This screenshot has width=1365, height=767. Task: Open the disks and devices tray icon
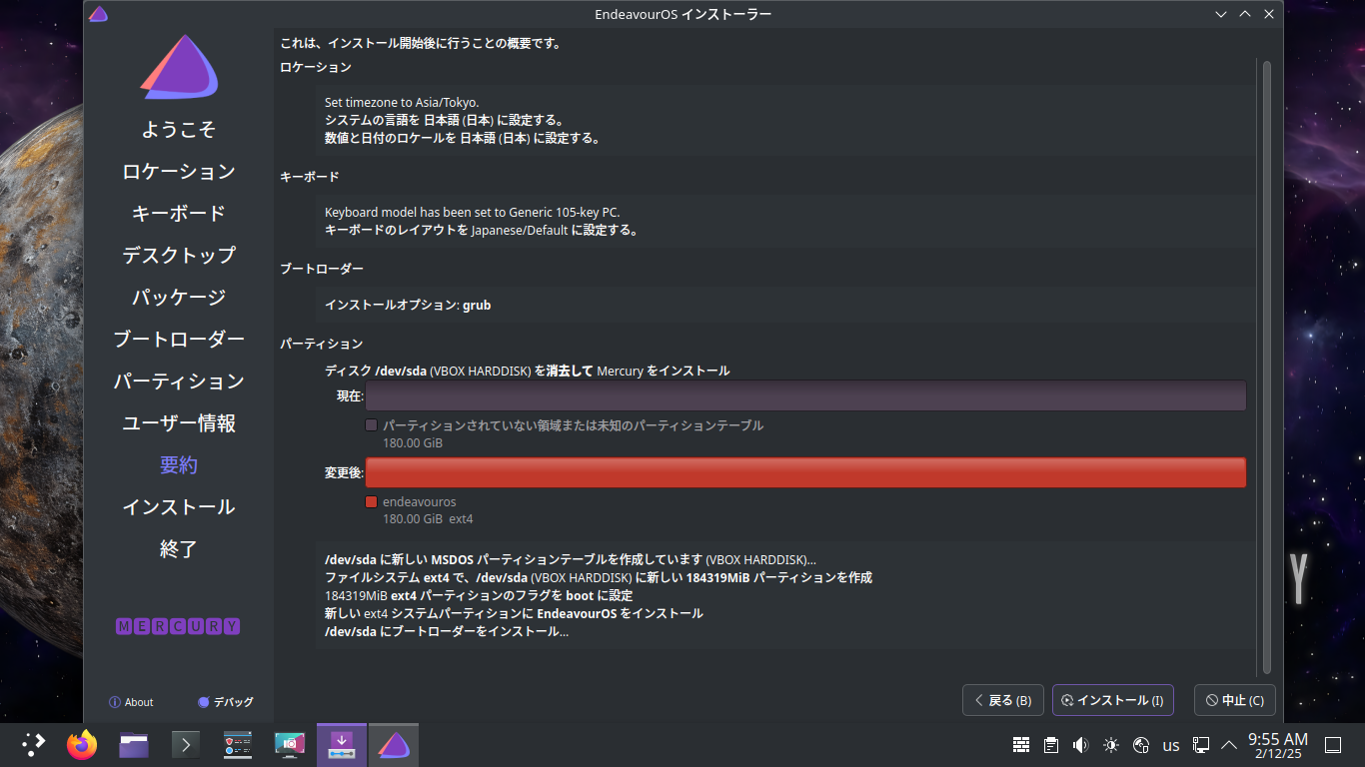[1141, 745]
